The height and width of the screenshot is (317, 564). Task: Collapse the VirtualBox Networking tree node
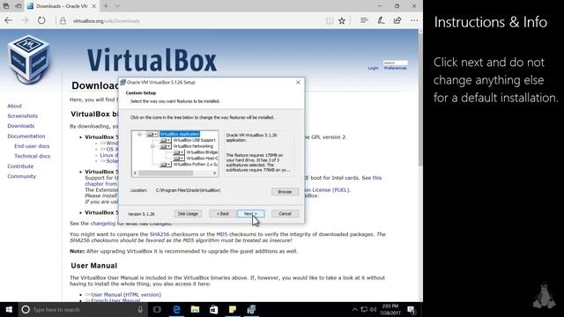click(152, 146)
